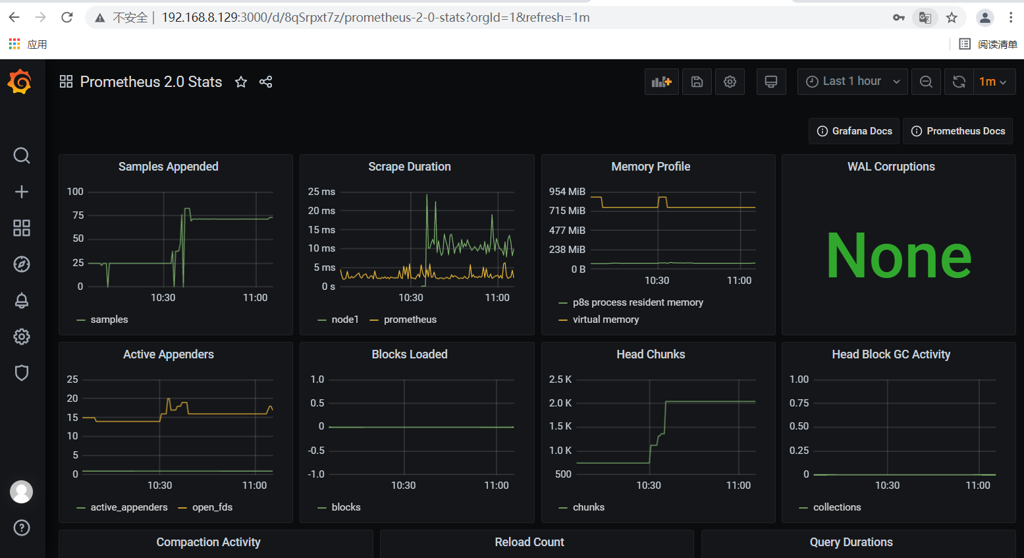Image resolution: width=1024 pixels, height=558 pixels.
Task: Open the Prometheus Docs link
Action: click(x=958, y=131)
